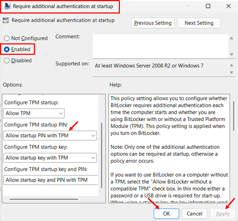This screenshot has width=238, height=221.
Task: Click the policy setting icon beside the heading
Action: (x=6, y=20)
